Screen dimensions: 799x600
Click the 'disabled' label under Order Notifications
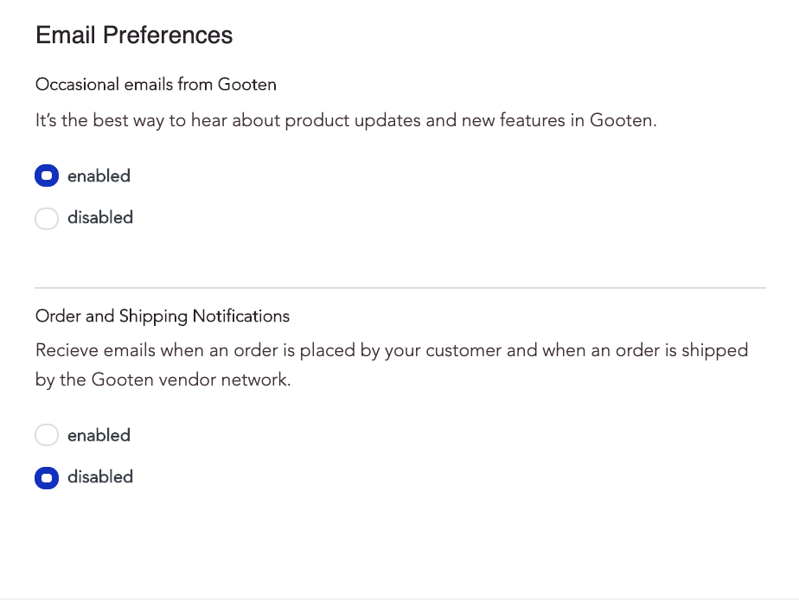pyautogui.click(x=100, y=477)
